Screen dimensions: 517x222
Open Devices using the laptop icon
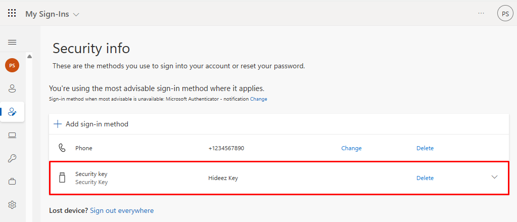pyautogui.click(x=12, y=135)
